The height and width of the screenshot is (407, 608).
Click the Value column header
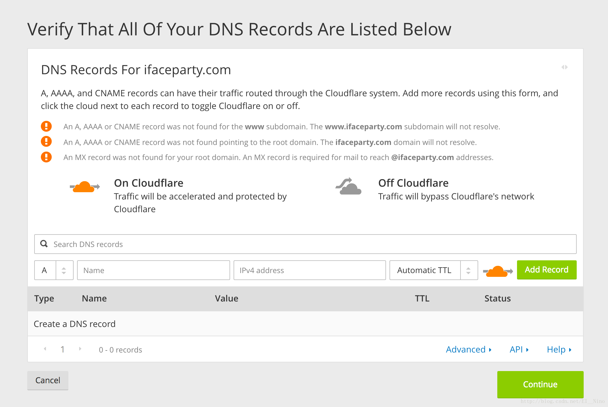[227, 299]
